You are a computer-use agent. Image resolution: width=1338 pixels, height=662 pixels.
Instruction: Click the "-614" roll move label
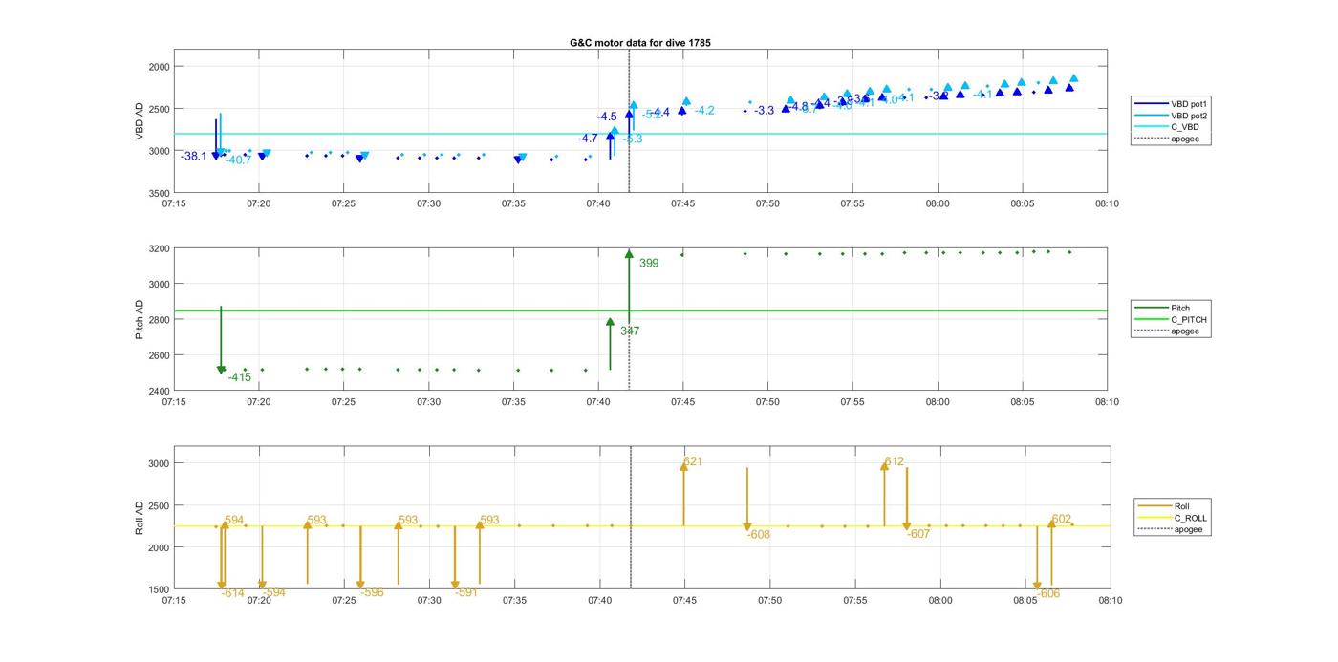pos(233,593)
